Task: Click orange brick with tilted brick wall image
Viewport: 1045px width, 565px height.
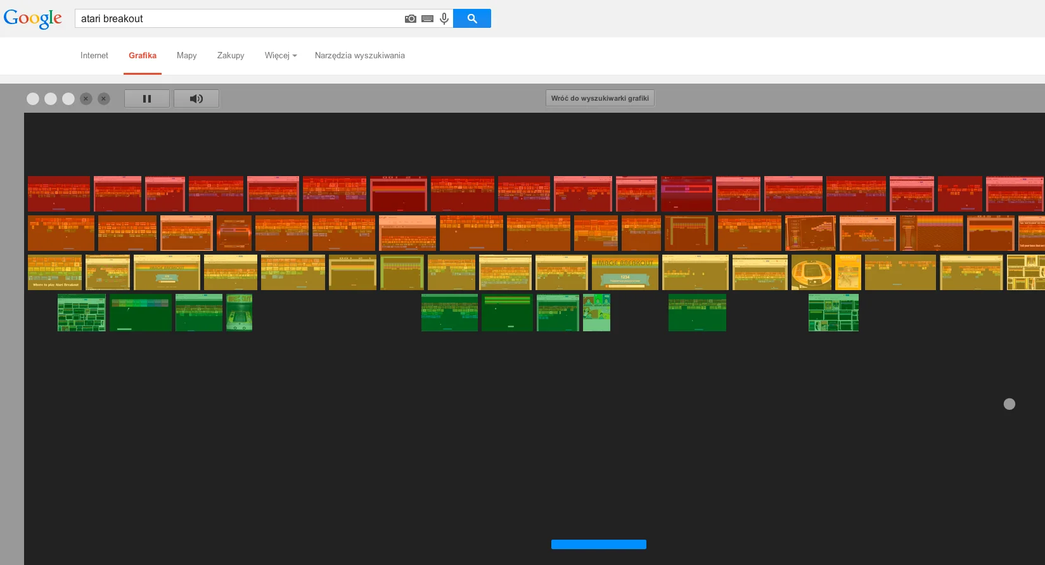Action: click(x=811, y=233)
